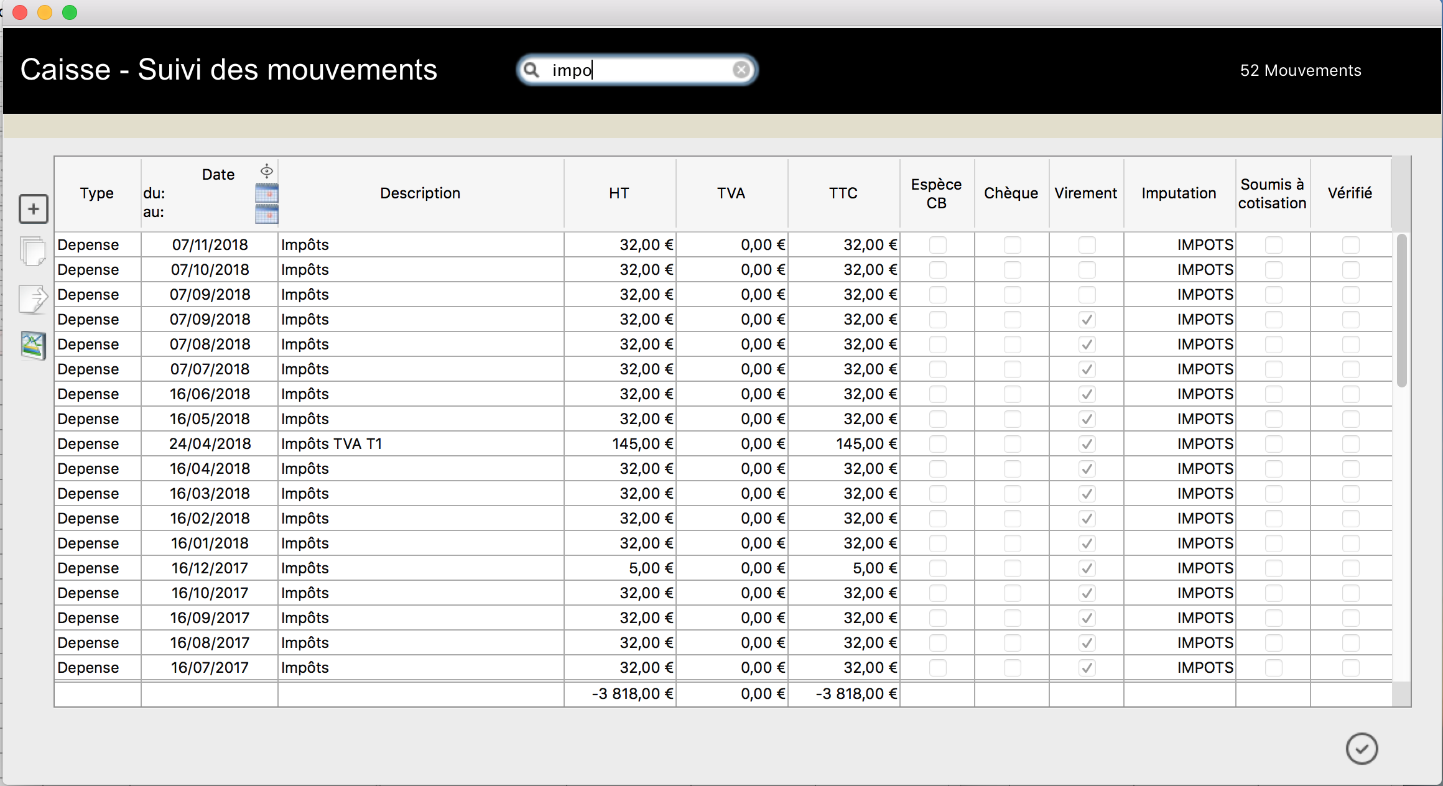This screenshot has width=1443, height=786.
Task: Open the chart graph icon
Action: [33, 345]
